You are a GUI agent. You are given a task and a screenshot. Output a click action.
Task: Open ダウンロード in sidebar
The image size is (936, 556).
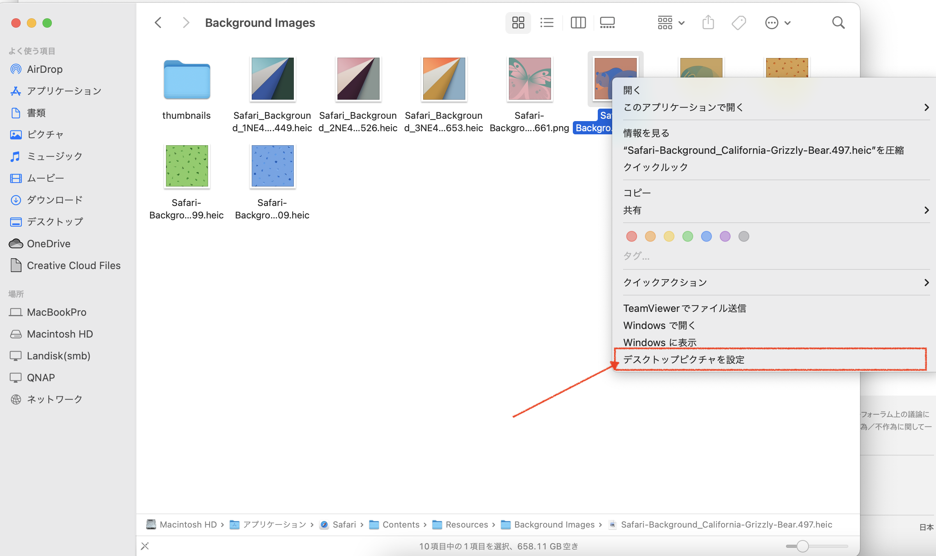coord(55,200)
